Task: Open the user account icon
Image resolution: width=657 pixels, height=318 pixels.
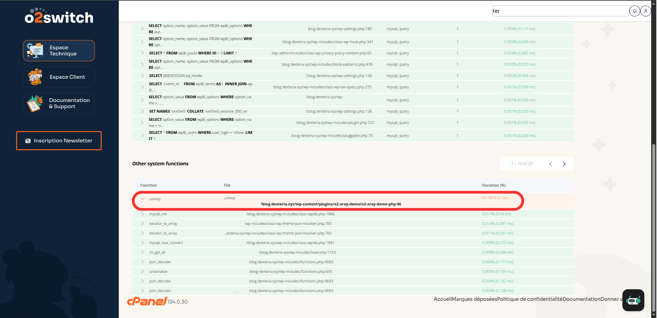Action: (646, 11)
